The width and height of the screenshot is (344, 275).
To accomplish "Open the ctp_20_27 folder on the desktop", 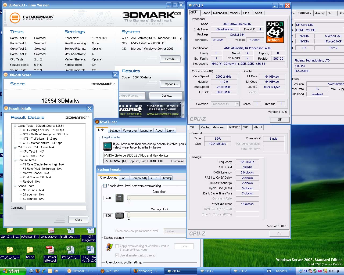I will click(x=10, y=252).
